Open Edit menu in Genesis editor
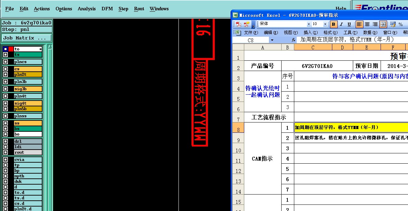The image size is (408, 211). (24, 9)
